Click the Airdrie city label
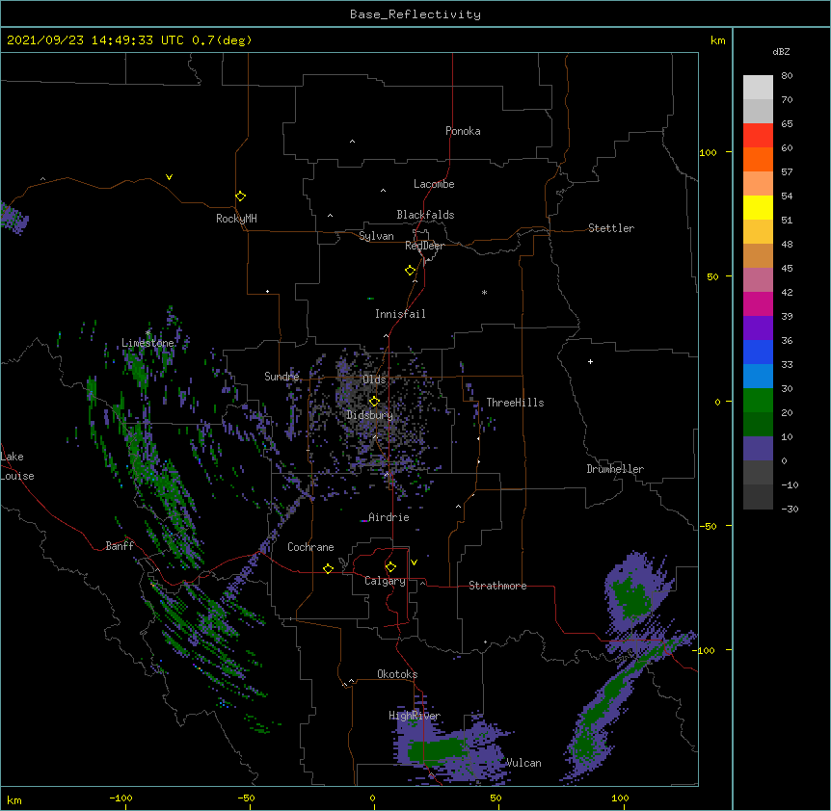This screenshot has height=811, width=831. click(x=389, y=517)
